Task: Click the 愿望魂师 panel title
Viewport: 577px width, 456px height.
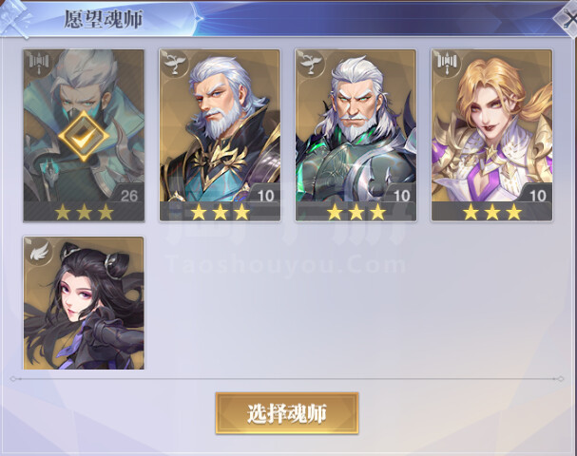Action: pos(104,19)
